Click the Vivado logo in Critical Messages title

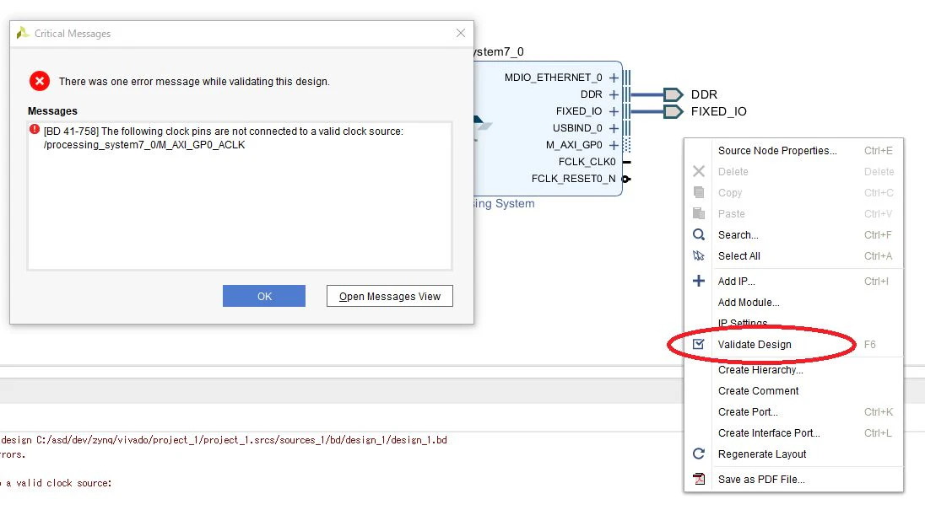[x=23, y=33]
